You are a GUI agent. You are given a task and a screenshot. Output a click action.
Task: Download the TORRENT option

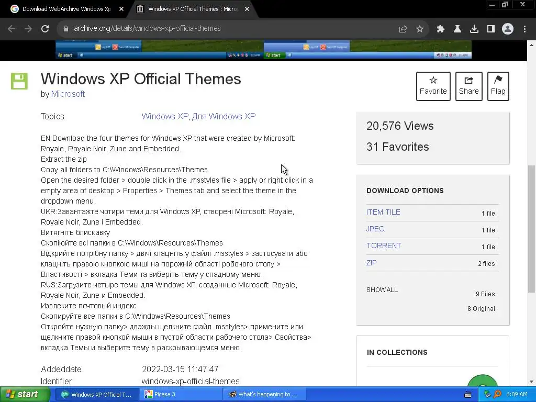coord(384,246)
